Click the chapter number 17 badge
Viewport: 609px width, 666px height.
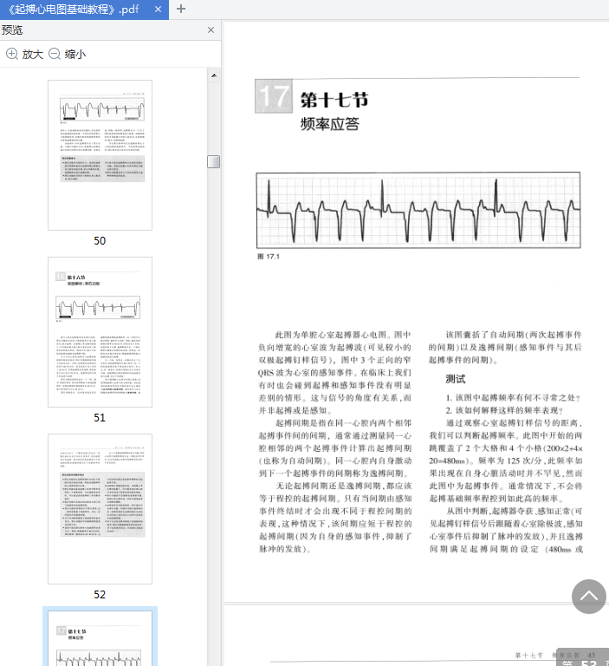274,96
